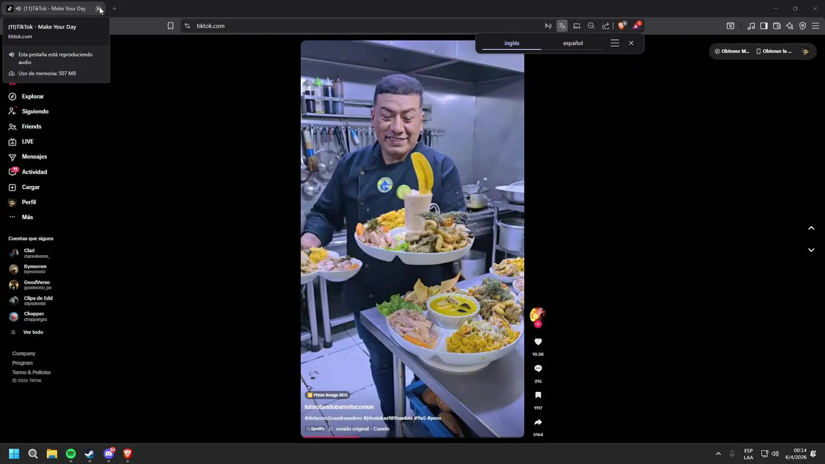
Task: Expand the Más menu
Action: 21,217
